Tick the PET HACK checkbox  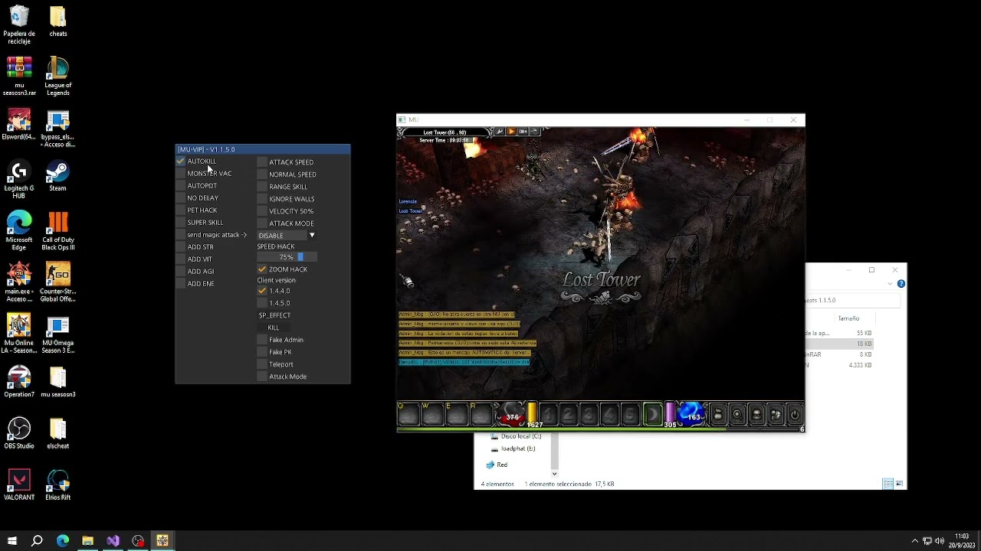click(x=181, y=210)
